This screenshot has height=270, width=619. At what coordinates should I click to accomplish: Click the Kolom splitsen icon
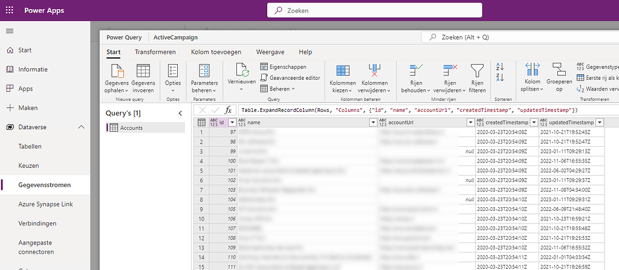pyautogui.click(x=533, y=69)
